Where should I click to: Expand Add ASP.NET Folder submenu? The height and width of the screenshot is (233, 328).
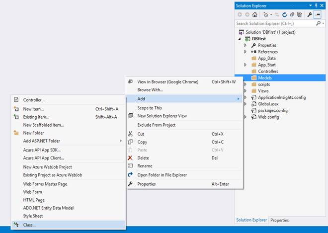[x=68, y=141]
